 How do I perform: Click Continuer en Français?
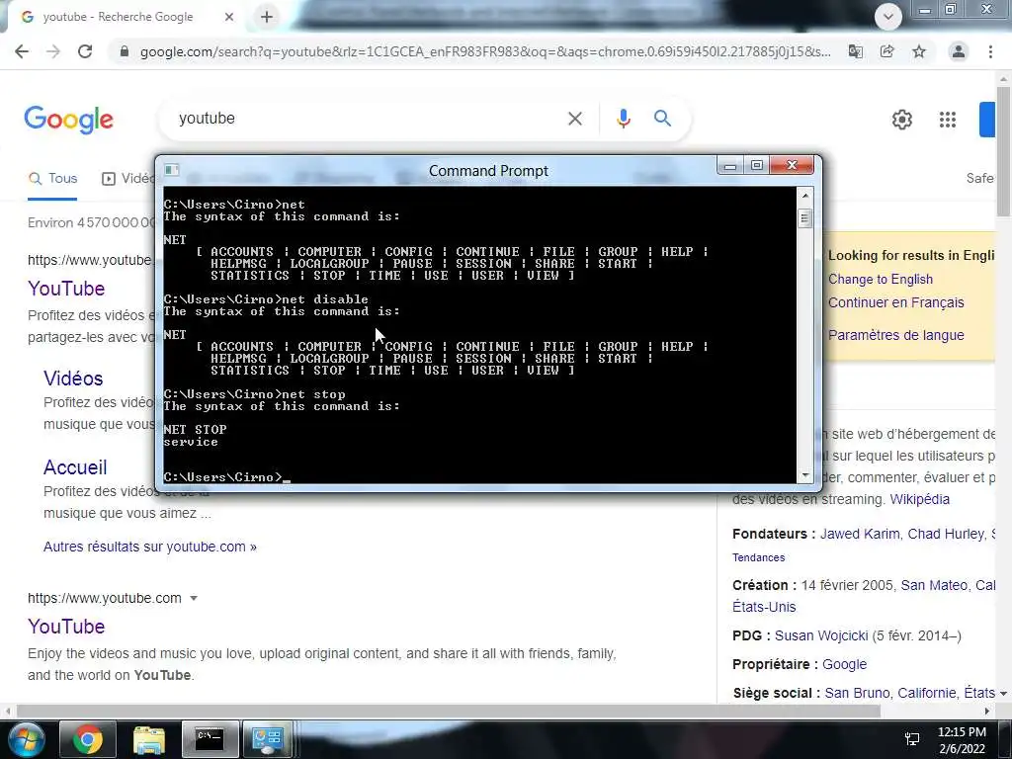click(895, 302)
